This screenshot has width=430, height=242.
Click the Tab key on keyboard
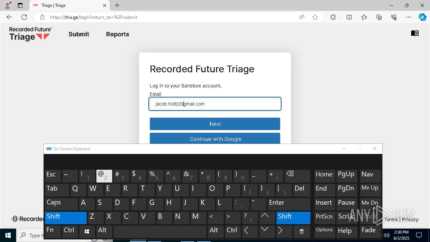point(57,190)
